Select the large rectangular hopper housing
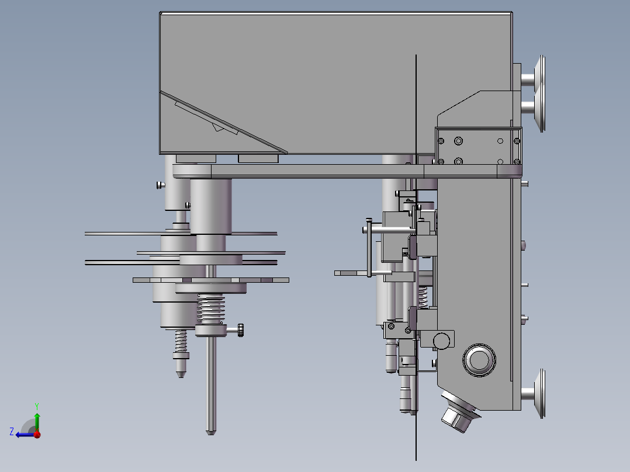This screenshot has width=630, height=472. click(336, 83)
